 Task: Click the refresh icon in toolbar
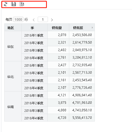click(6, 4)
